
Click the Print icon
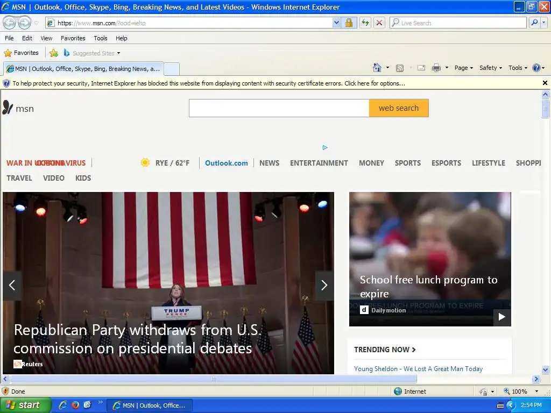436,68
